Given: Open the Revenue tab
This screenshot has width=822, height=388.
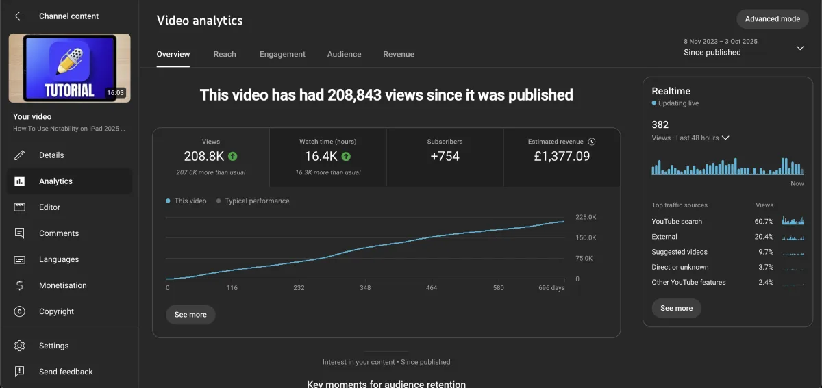Looking at the screenshot, I should (x=399, y=54).
